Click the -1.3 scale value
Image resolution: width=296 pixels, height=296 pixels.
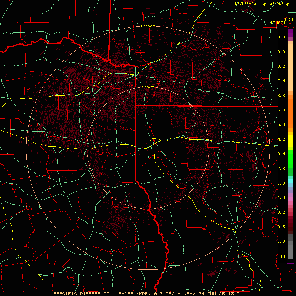click(x=280, y=241)
